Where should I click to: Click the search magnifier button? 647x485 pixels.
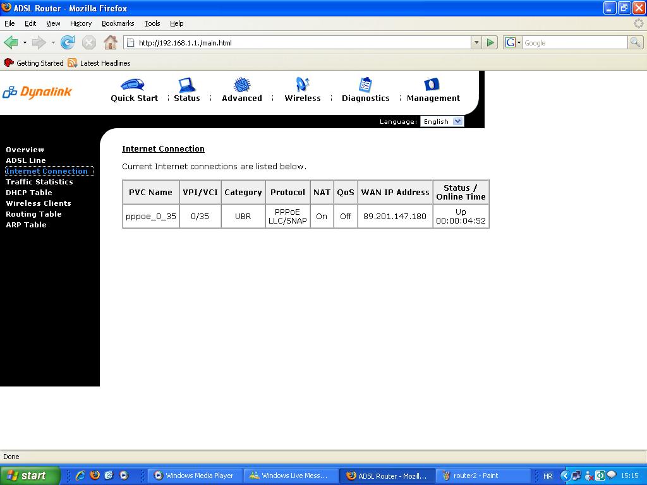click(635, 42)
